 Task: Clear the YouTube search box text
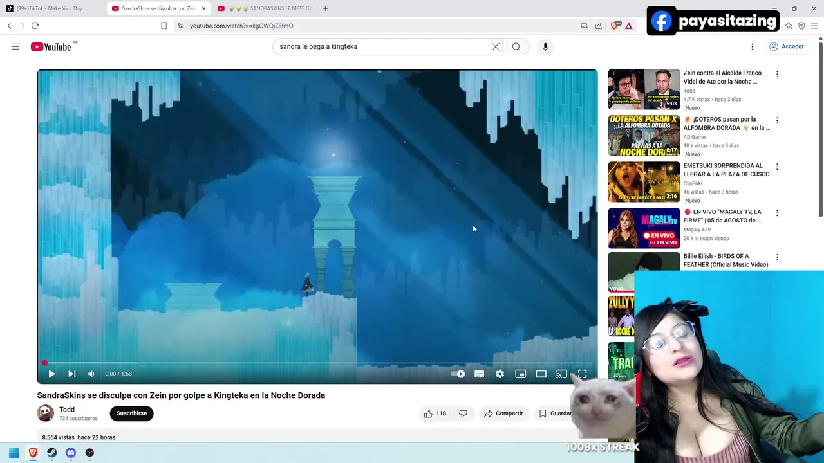coord(496,46)
